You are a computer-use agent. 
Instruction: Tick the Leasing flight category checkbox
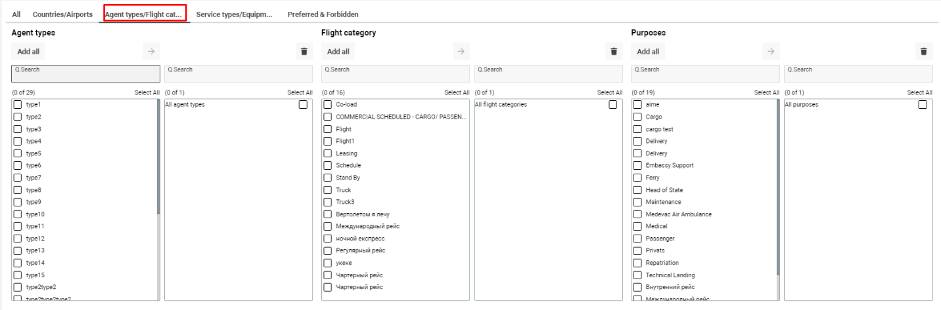click(x=328, y=153)
